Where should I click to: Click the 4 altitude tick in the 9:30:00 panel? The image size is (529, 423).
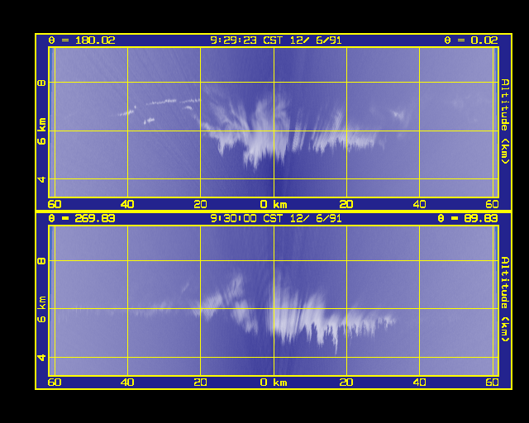(x=42, y=358)
